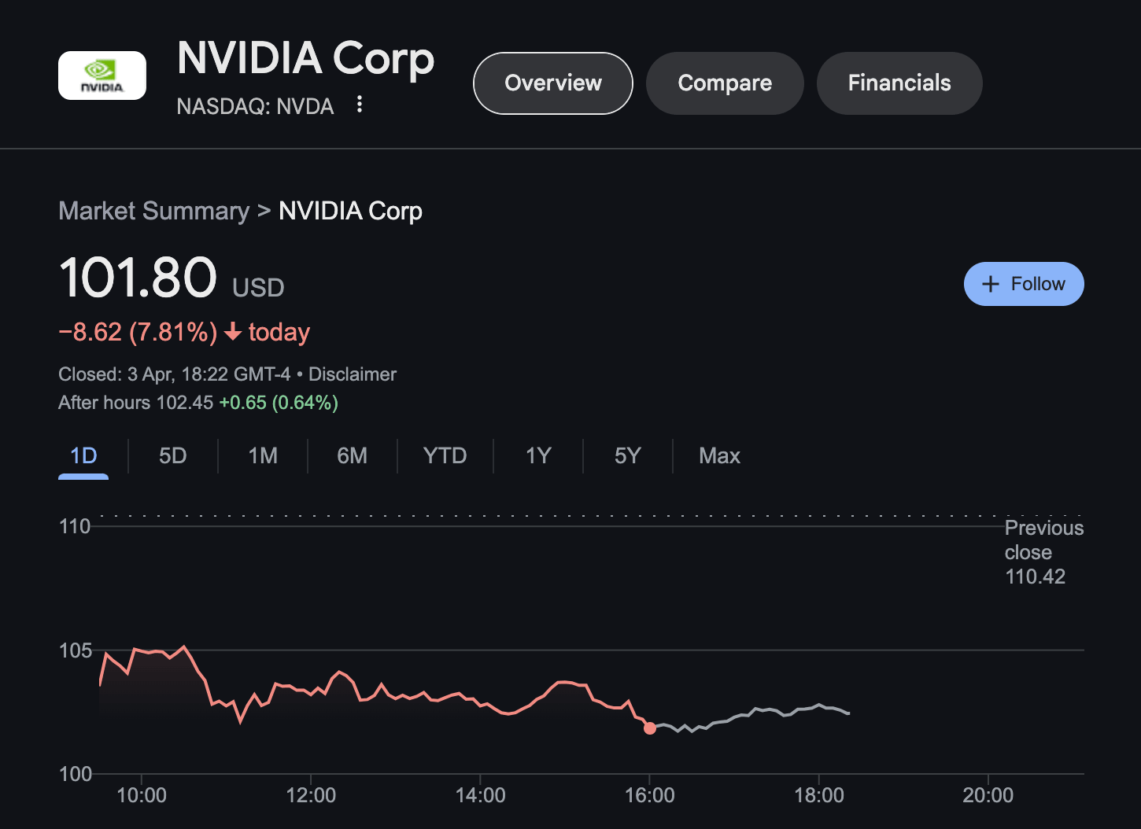Click the NVIDIA company logo
Image resolution: width=1141 pixels, height=829 pixels.
point(102,75)
